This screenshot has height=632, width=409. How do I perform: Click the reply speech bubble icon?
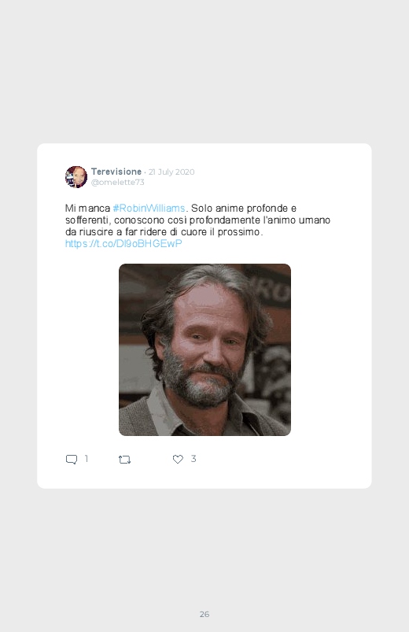click(72, 460)
